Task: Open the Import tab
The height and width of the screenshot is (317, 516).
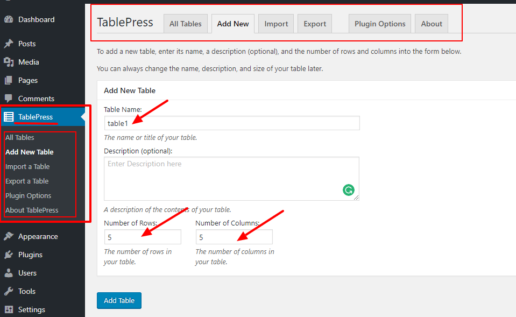Action: [275, 23]
